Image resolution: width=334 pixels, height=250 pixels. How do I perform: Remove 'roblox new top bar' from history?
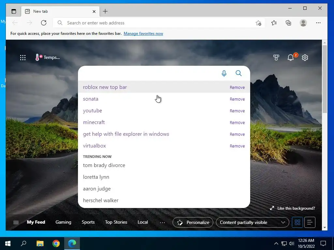pyautogui.click(x=237, y=87)
